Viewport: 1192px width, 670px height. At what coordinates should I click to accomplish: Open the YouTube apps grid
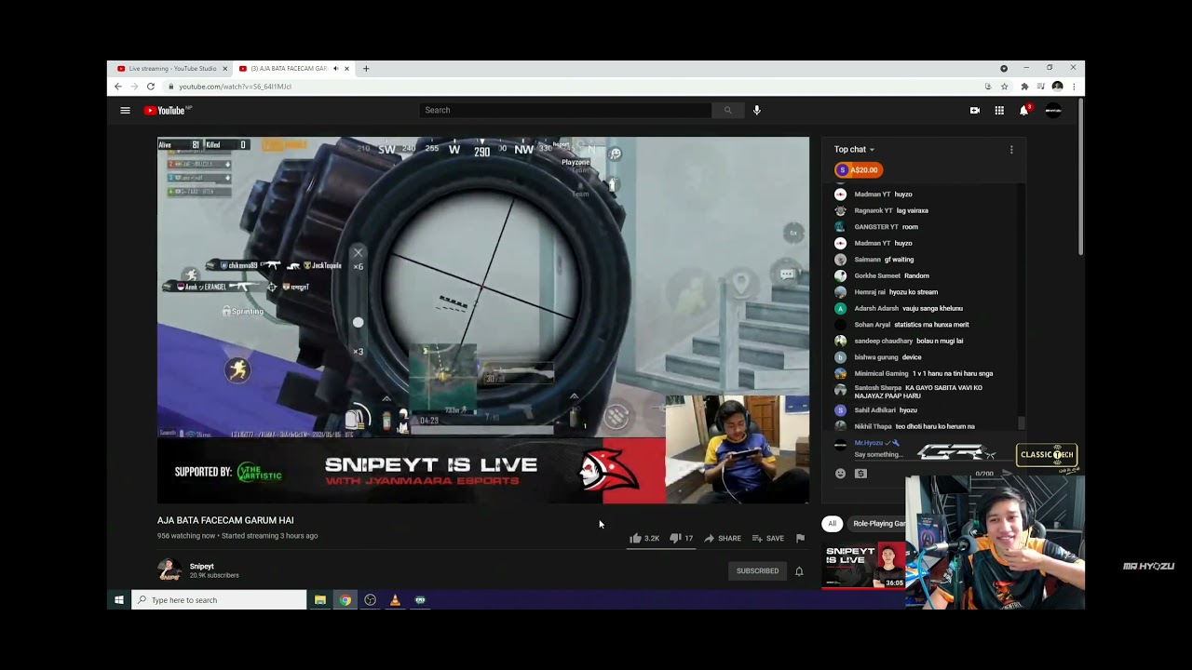point(999,111)
